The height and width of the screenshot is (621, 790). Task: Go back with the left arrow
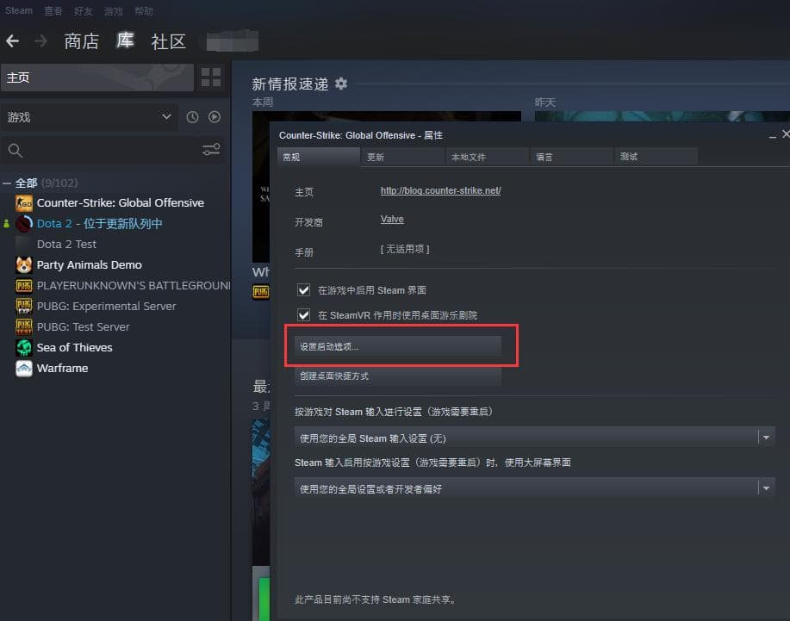pyautogui.click(x=13, y=40)
